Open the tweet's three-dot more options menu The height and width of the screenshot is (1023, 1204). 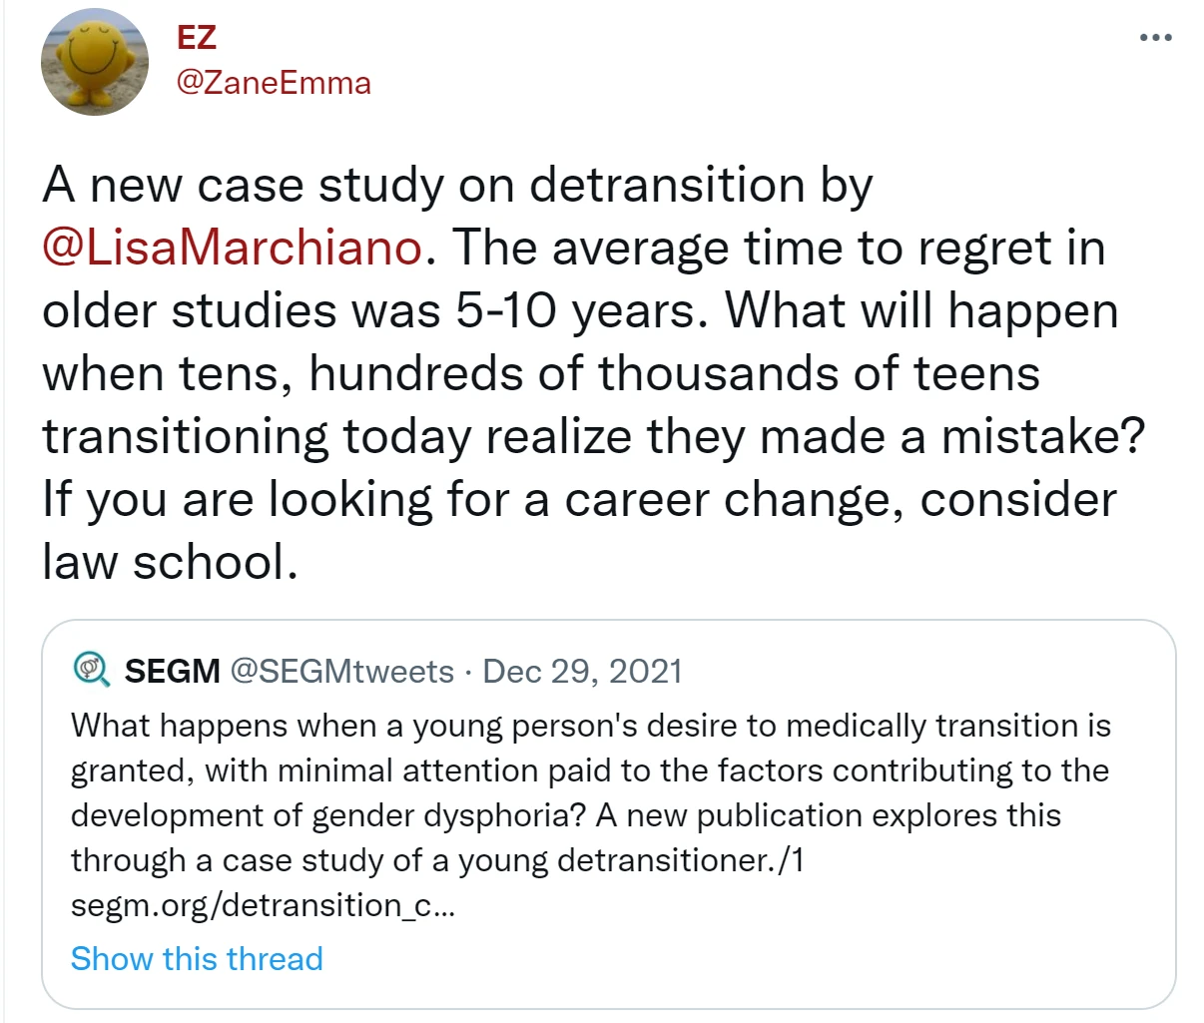coord(1155,38)
